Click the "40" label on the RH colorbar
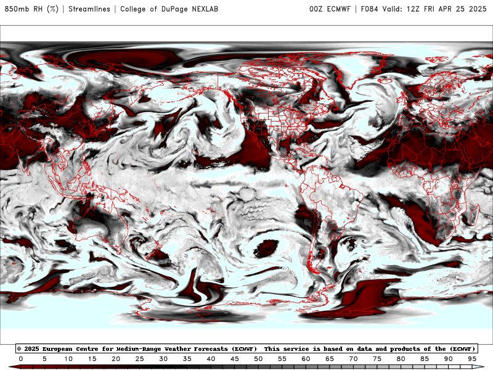The width and height of the screenshot is (493, 370). click(x=211, y=359)
